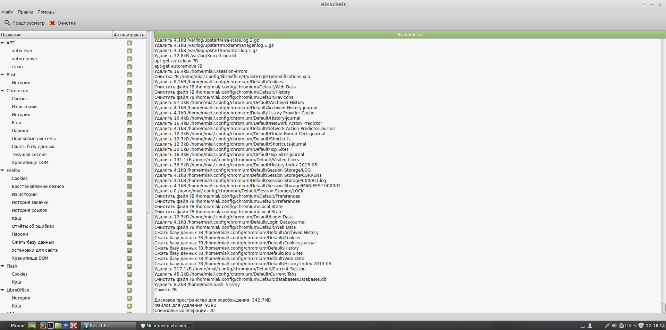Image resolution: width=666 pixels, height=330 pixels.
Task: Uncheck the Firefox group checkbox
Action: pos(129,171)
